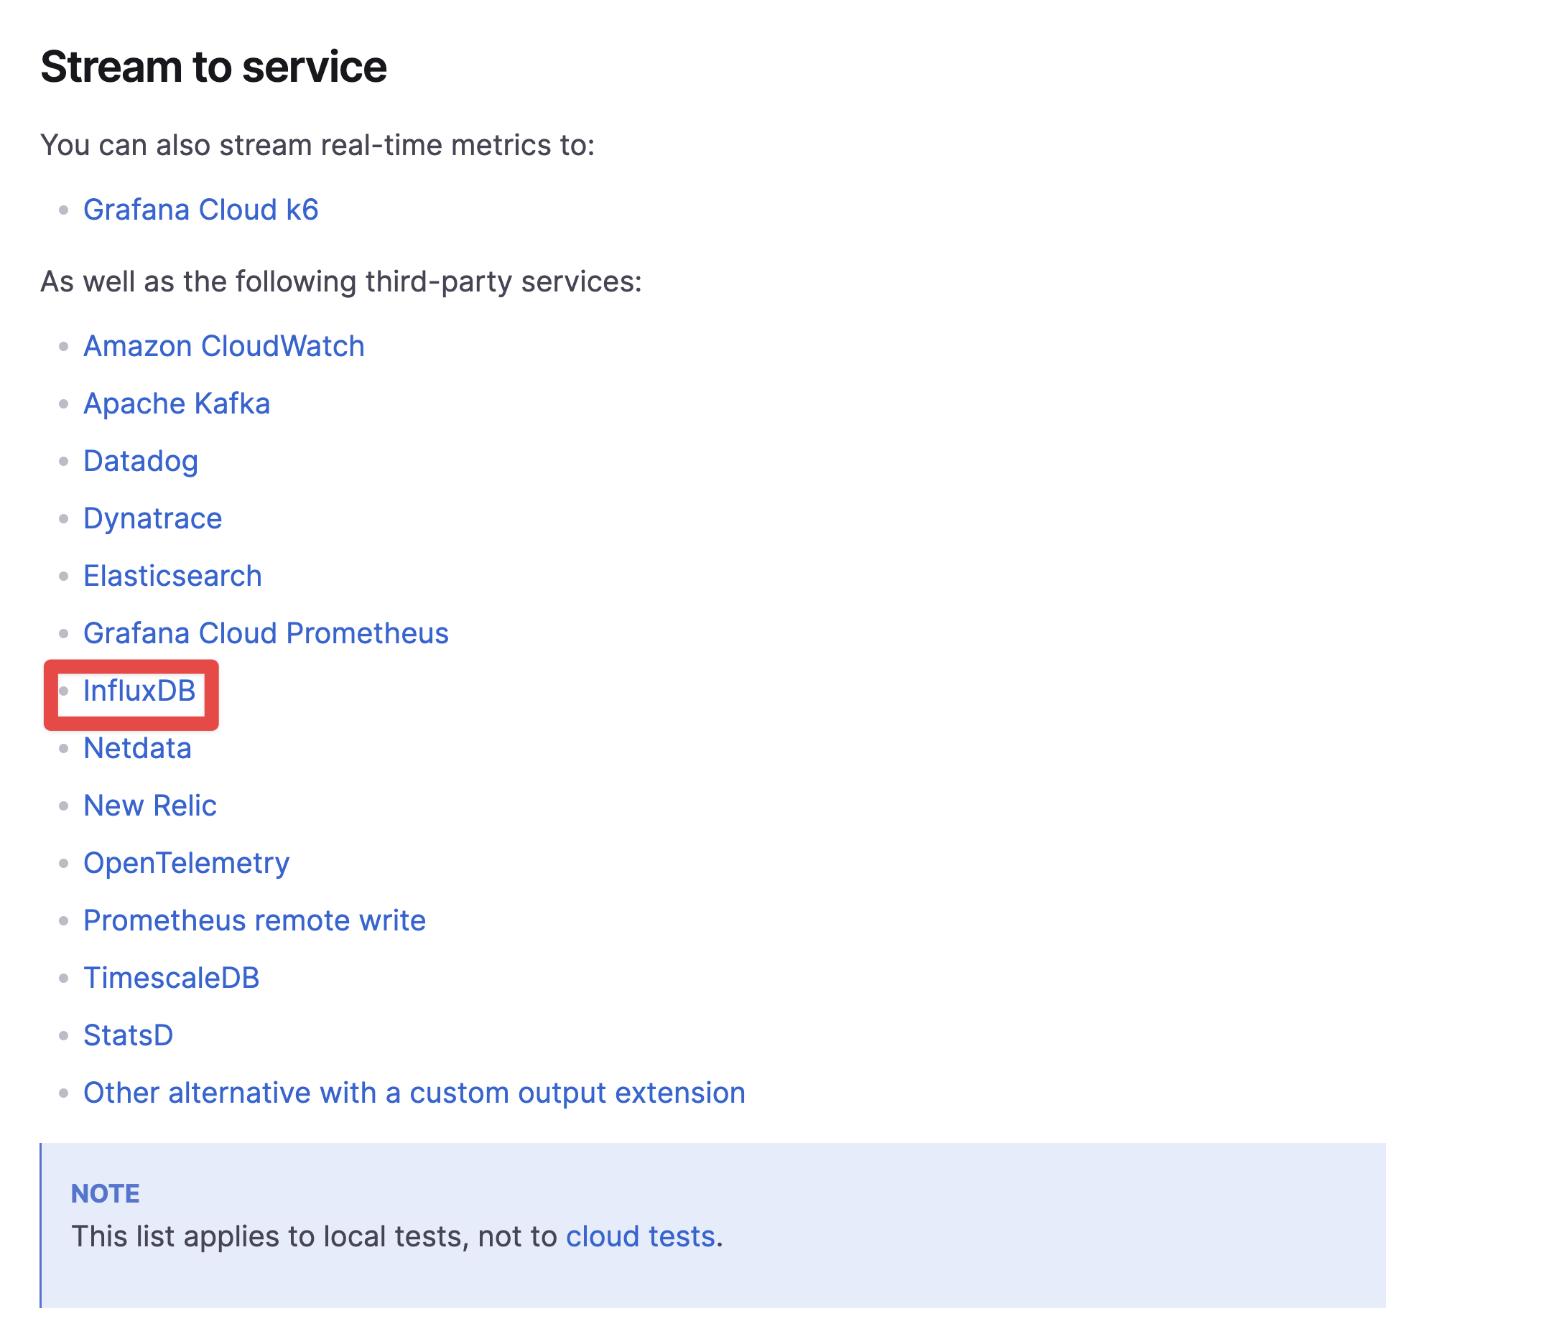
Task: Click the Amazon CloudWatch link
Action: coord(223,346)
